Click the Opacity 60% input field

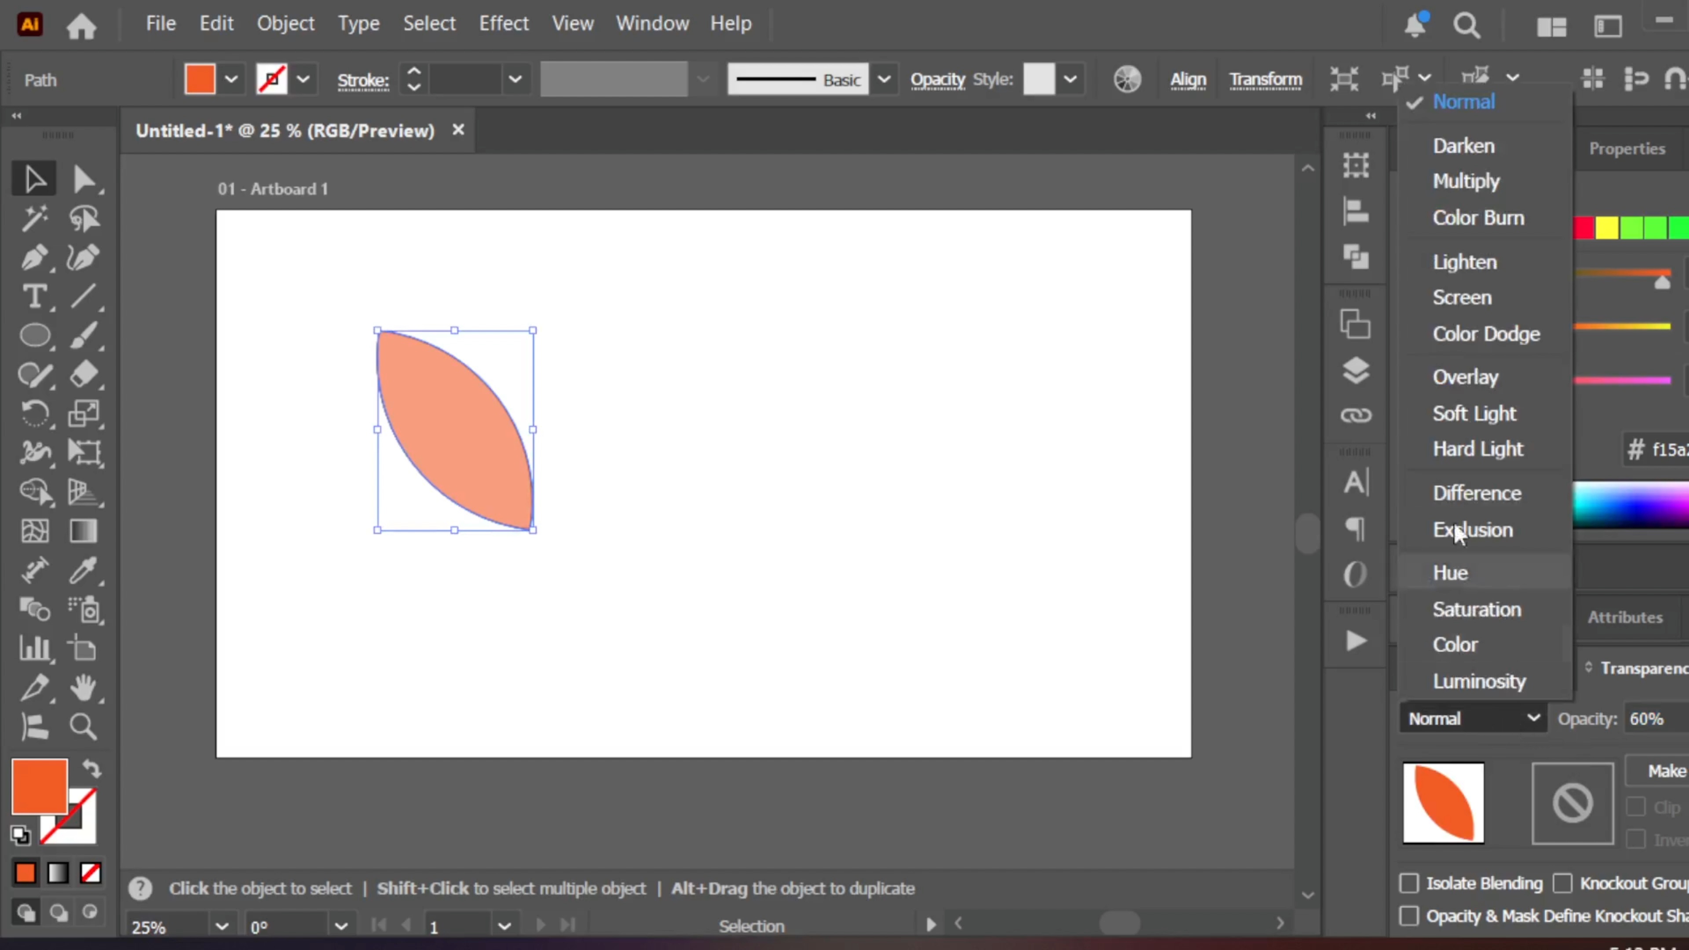pos(1656,719)
